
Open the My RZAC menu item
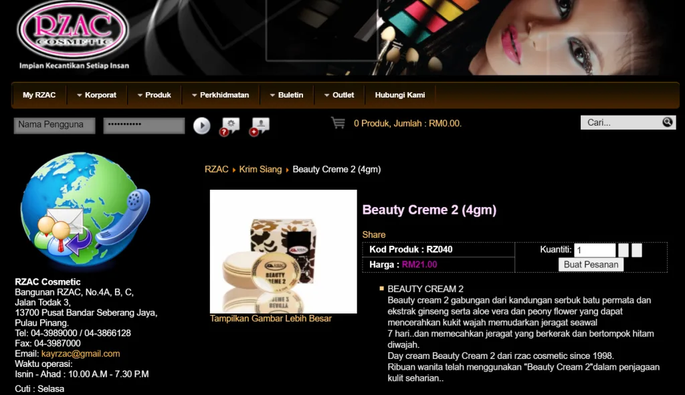tap(39, 95)
